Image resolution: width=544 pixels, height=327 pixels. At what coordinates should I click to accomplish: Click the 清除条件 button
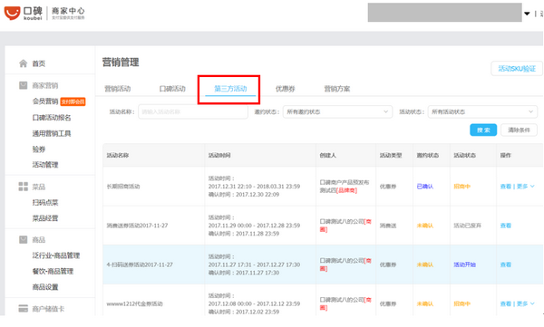pyautogui.click(x=519, y=130)
